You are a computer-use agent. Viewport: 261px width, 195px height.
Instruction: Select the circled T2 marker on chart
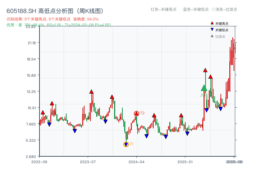(x=136, y=113)
